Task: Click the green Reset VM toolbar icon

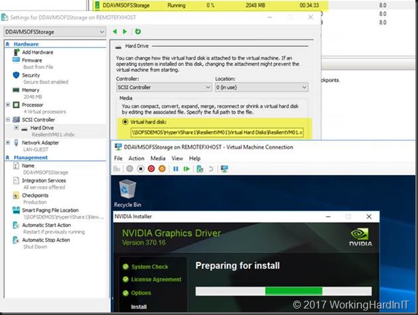Action: coord(187,169)
